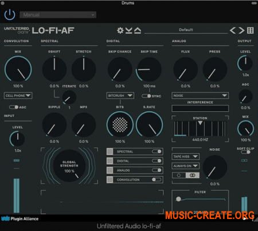Click the GShift knob
Viewport: 258px width, 231px height.
click(x=54, y=69)
